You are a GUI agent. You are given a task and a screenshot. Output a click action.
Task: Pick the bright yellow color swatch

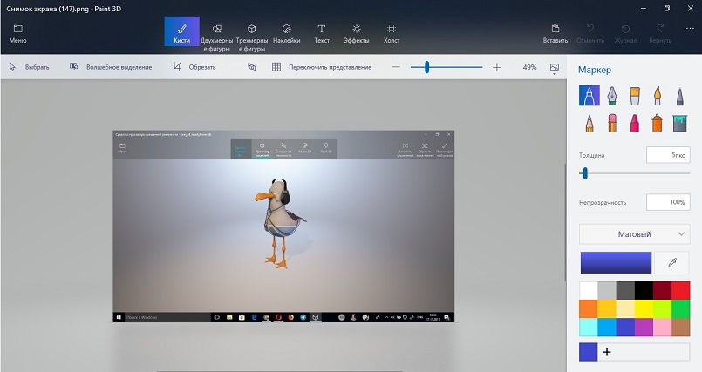point(644,308)
